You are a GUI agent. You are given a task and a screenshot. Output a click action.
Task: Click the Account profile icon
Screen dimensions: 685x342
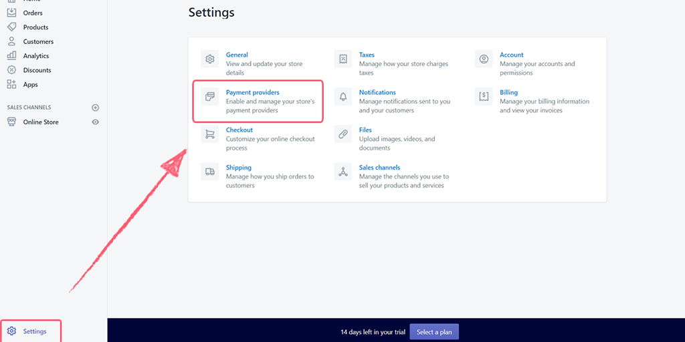[x=484, y=59]
